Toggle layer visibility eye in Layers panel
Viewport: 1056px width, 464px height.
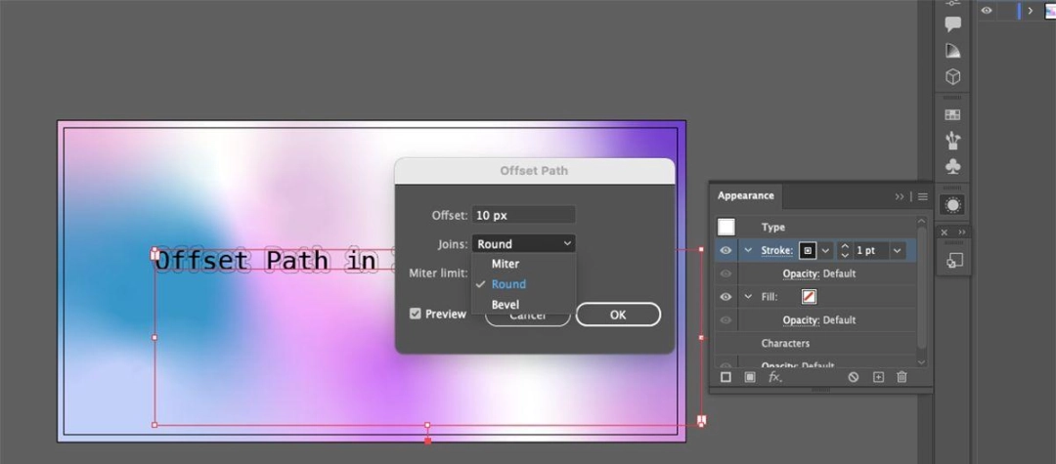(x=986, y=10)
